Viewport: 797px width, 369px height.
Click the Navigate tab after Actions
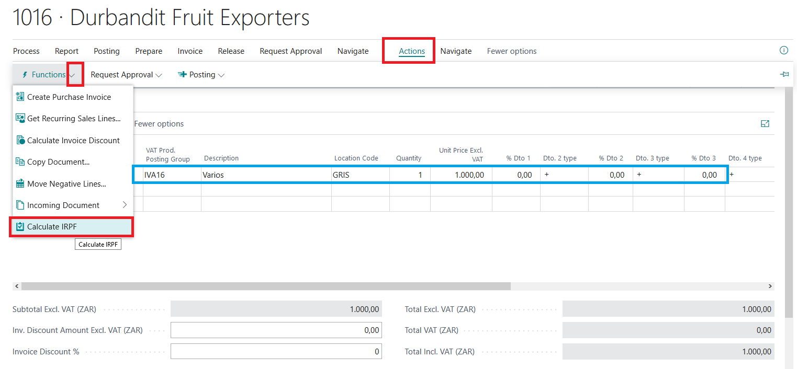point(456,51)
